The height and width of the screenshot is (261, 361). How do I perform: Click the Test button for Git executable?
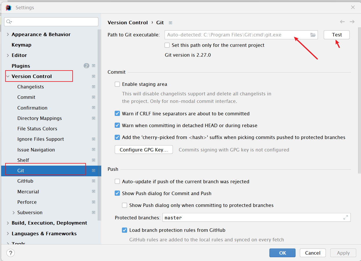click(x=337, y=35)
